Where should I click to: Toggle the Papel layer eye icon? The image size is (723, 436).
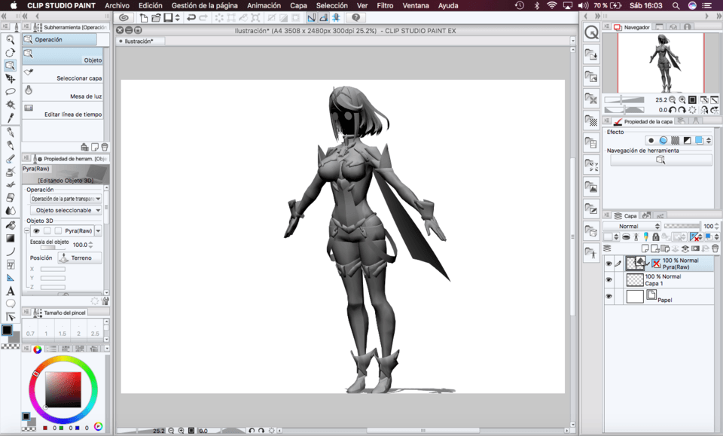609,296
